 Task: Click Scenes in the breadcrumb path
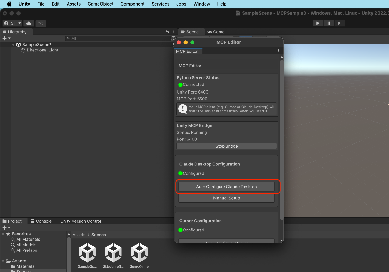point(99,235)
